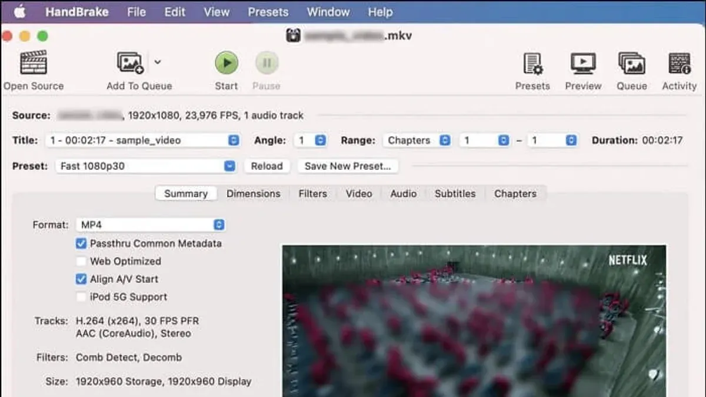
Task: Open the Preview window icon
Action: 583,64
